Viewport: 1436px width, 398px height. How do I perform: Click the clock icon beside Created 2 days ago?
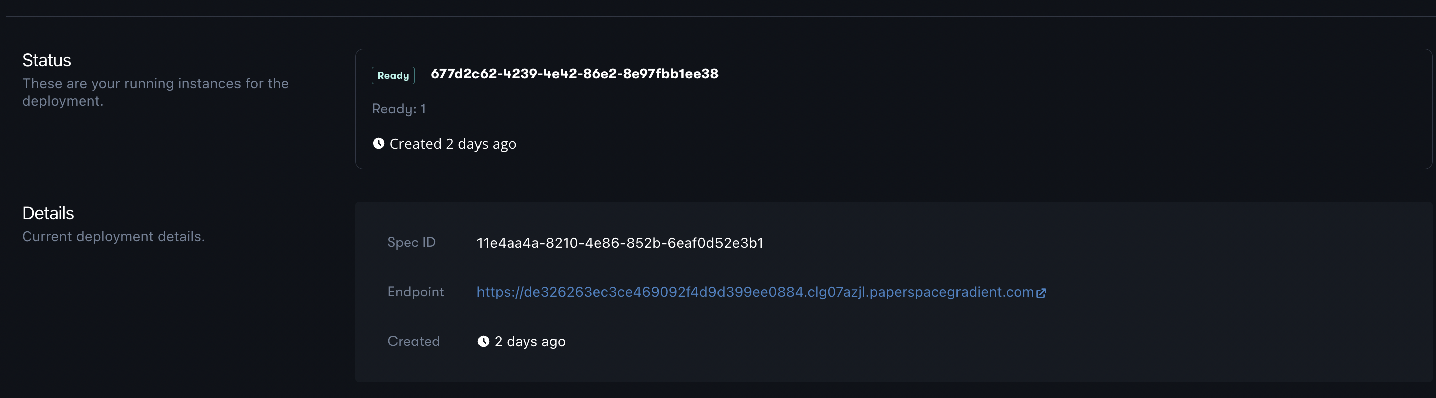point(378,143)
